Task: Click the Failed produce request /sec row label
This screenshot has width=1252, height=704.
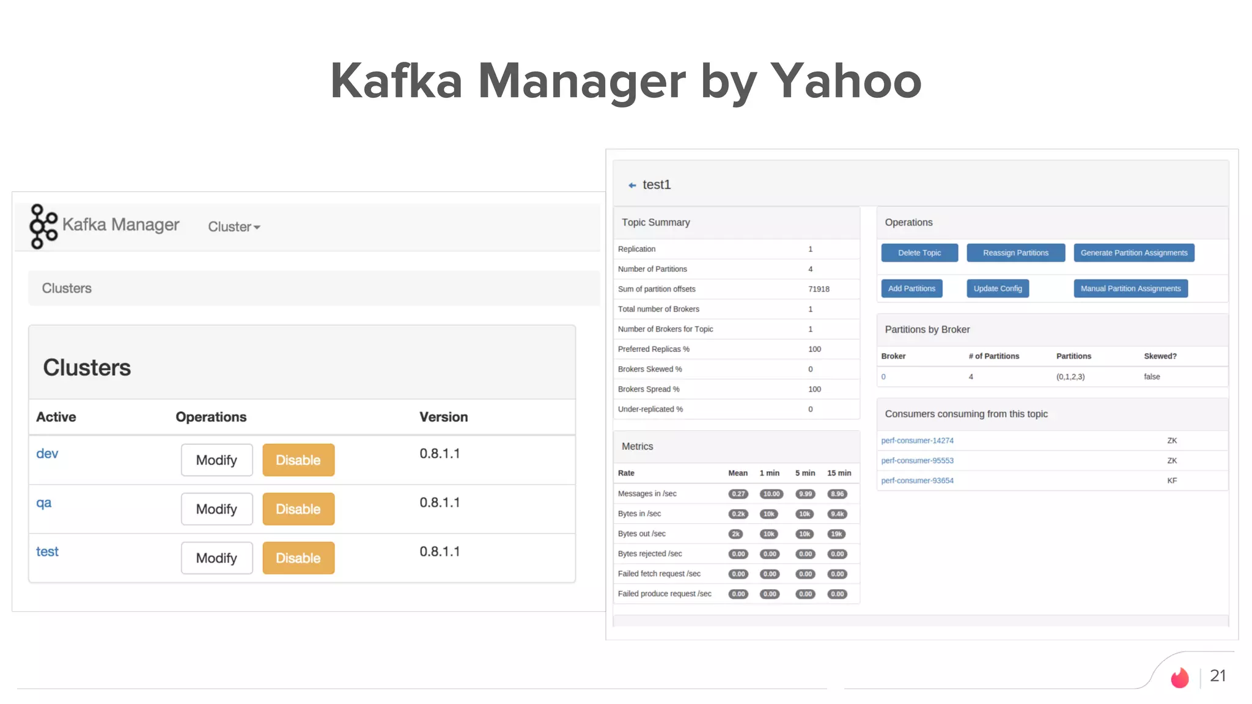Action: (665, 594)
